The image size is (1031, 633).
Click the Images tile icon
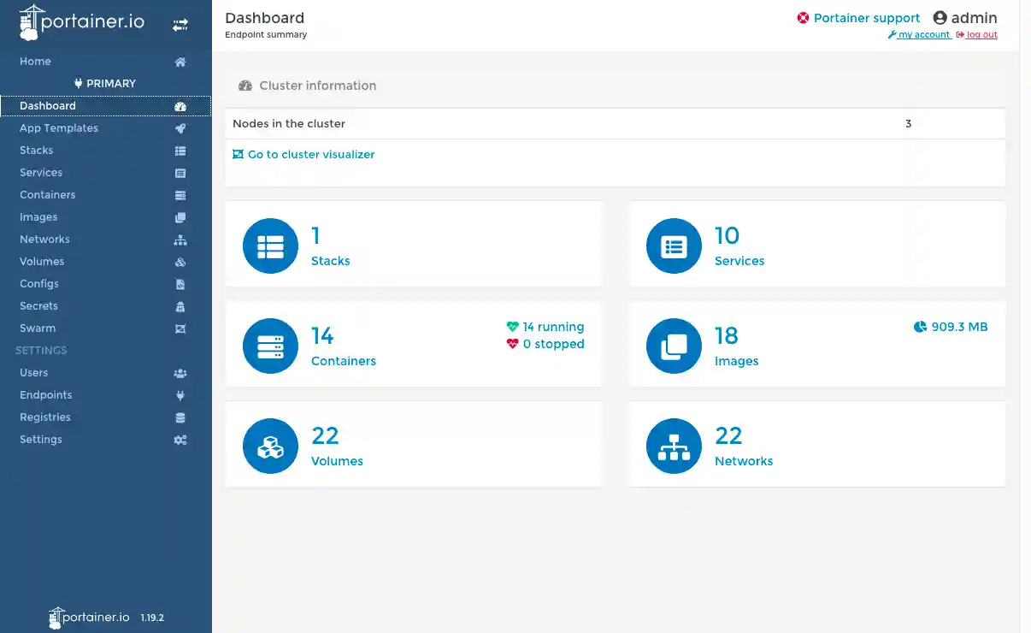pyautogui.click(x=674, y=346)
